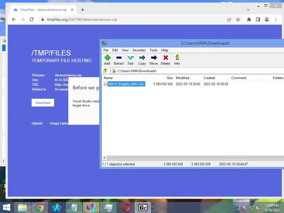Open the Chrome tab search chevron

tap(248, 10)
